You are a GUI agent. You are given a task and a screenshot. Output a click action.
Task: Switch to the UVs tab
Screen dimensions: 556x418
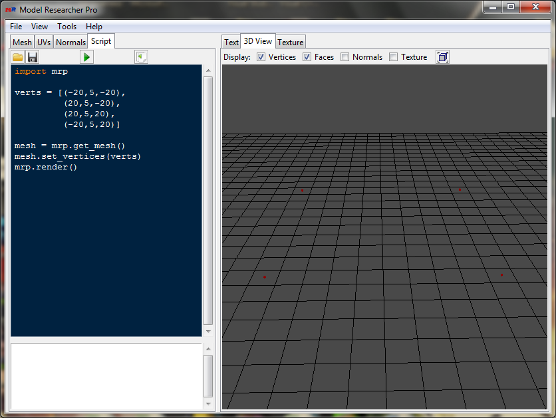coord(44,42)
